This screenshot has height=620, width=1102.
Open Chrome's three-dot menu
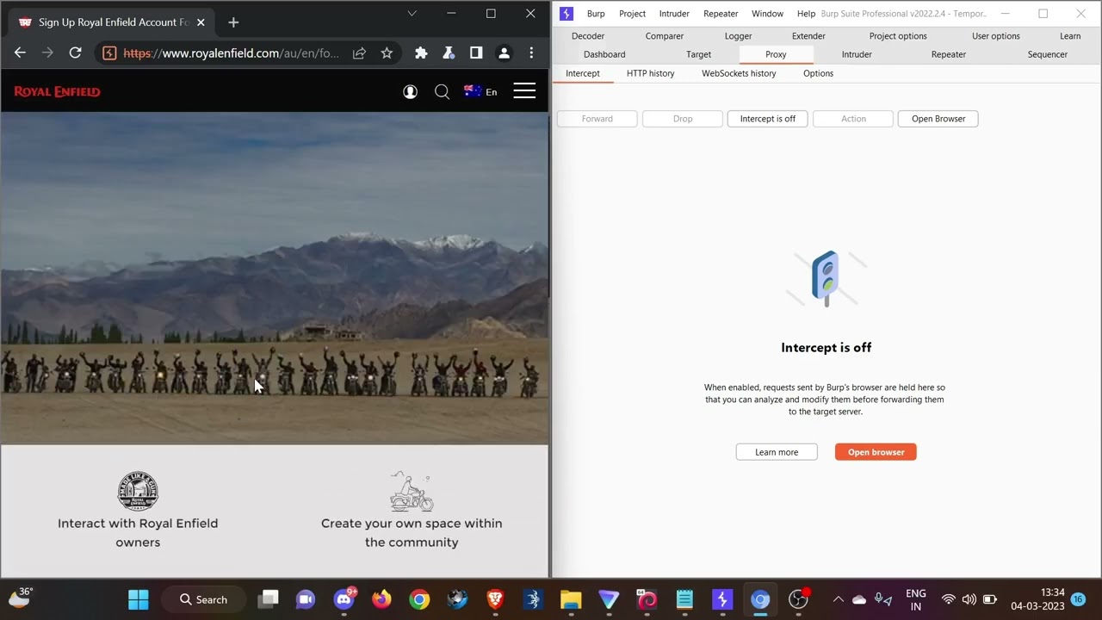tap(531, 53)
